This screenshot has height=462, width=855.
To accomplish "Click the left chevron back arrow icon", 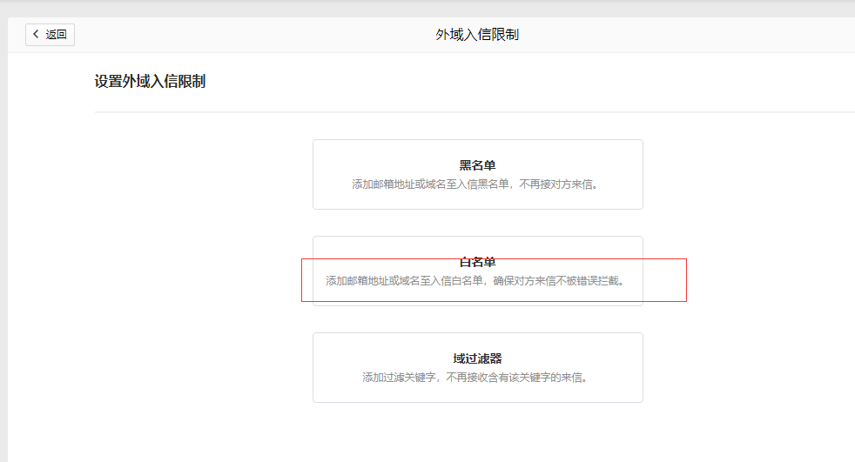I will [36, 35].
